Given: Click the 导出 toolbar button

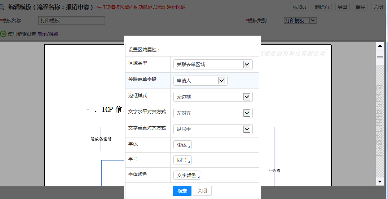Looking at the screenshot, I should click(x=342, y=7).
